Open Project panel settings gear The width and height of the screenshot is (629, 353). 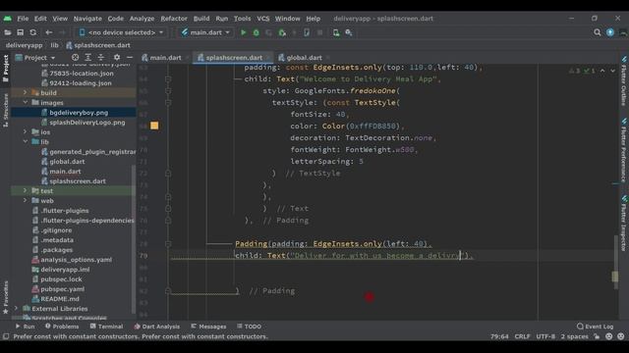pyautogui.click(x=117, y=57)
